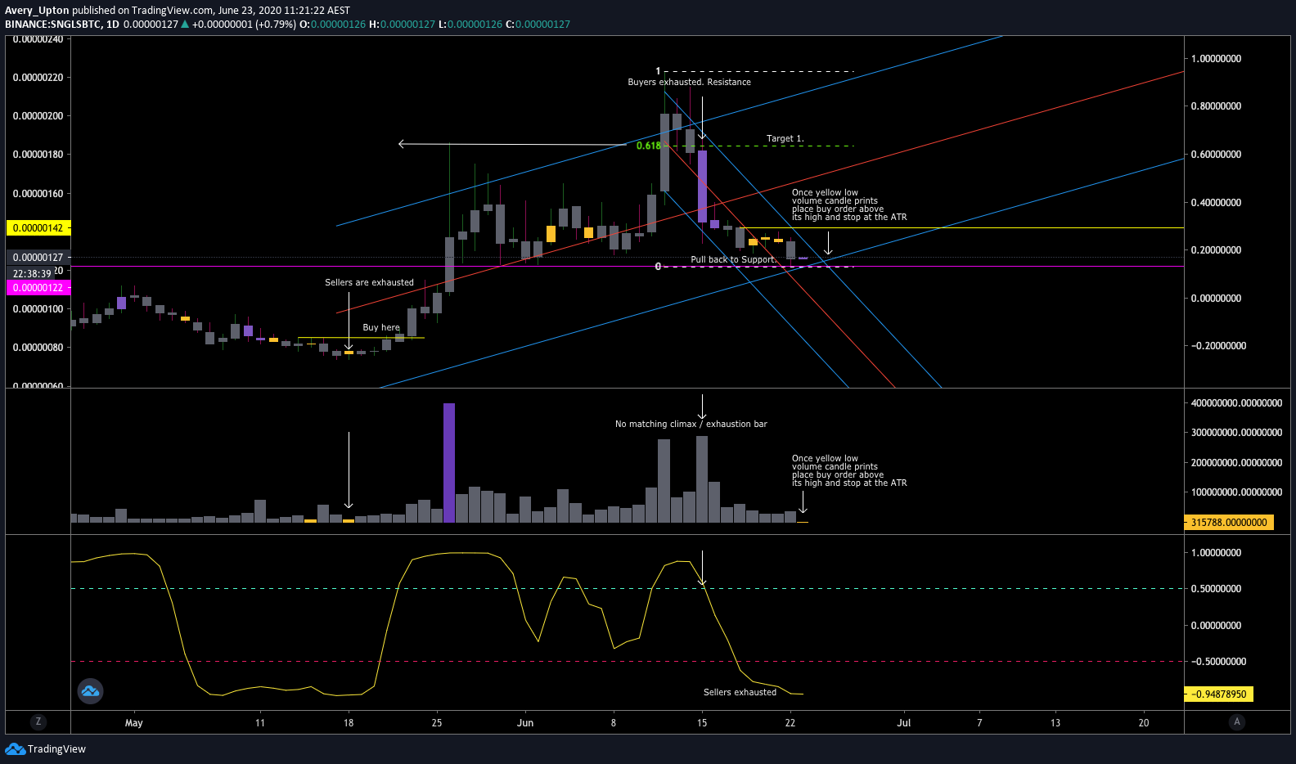The image size is (1296, 764).
Task: Click the yellow 0.00000142 price label
Action: pyautogui.click(x=38, y=228)
